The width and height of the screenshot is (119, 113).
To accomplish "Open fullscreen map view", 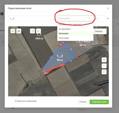I will coord(104,72).
